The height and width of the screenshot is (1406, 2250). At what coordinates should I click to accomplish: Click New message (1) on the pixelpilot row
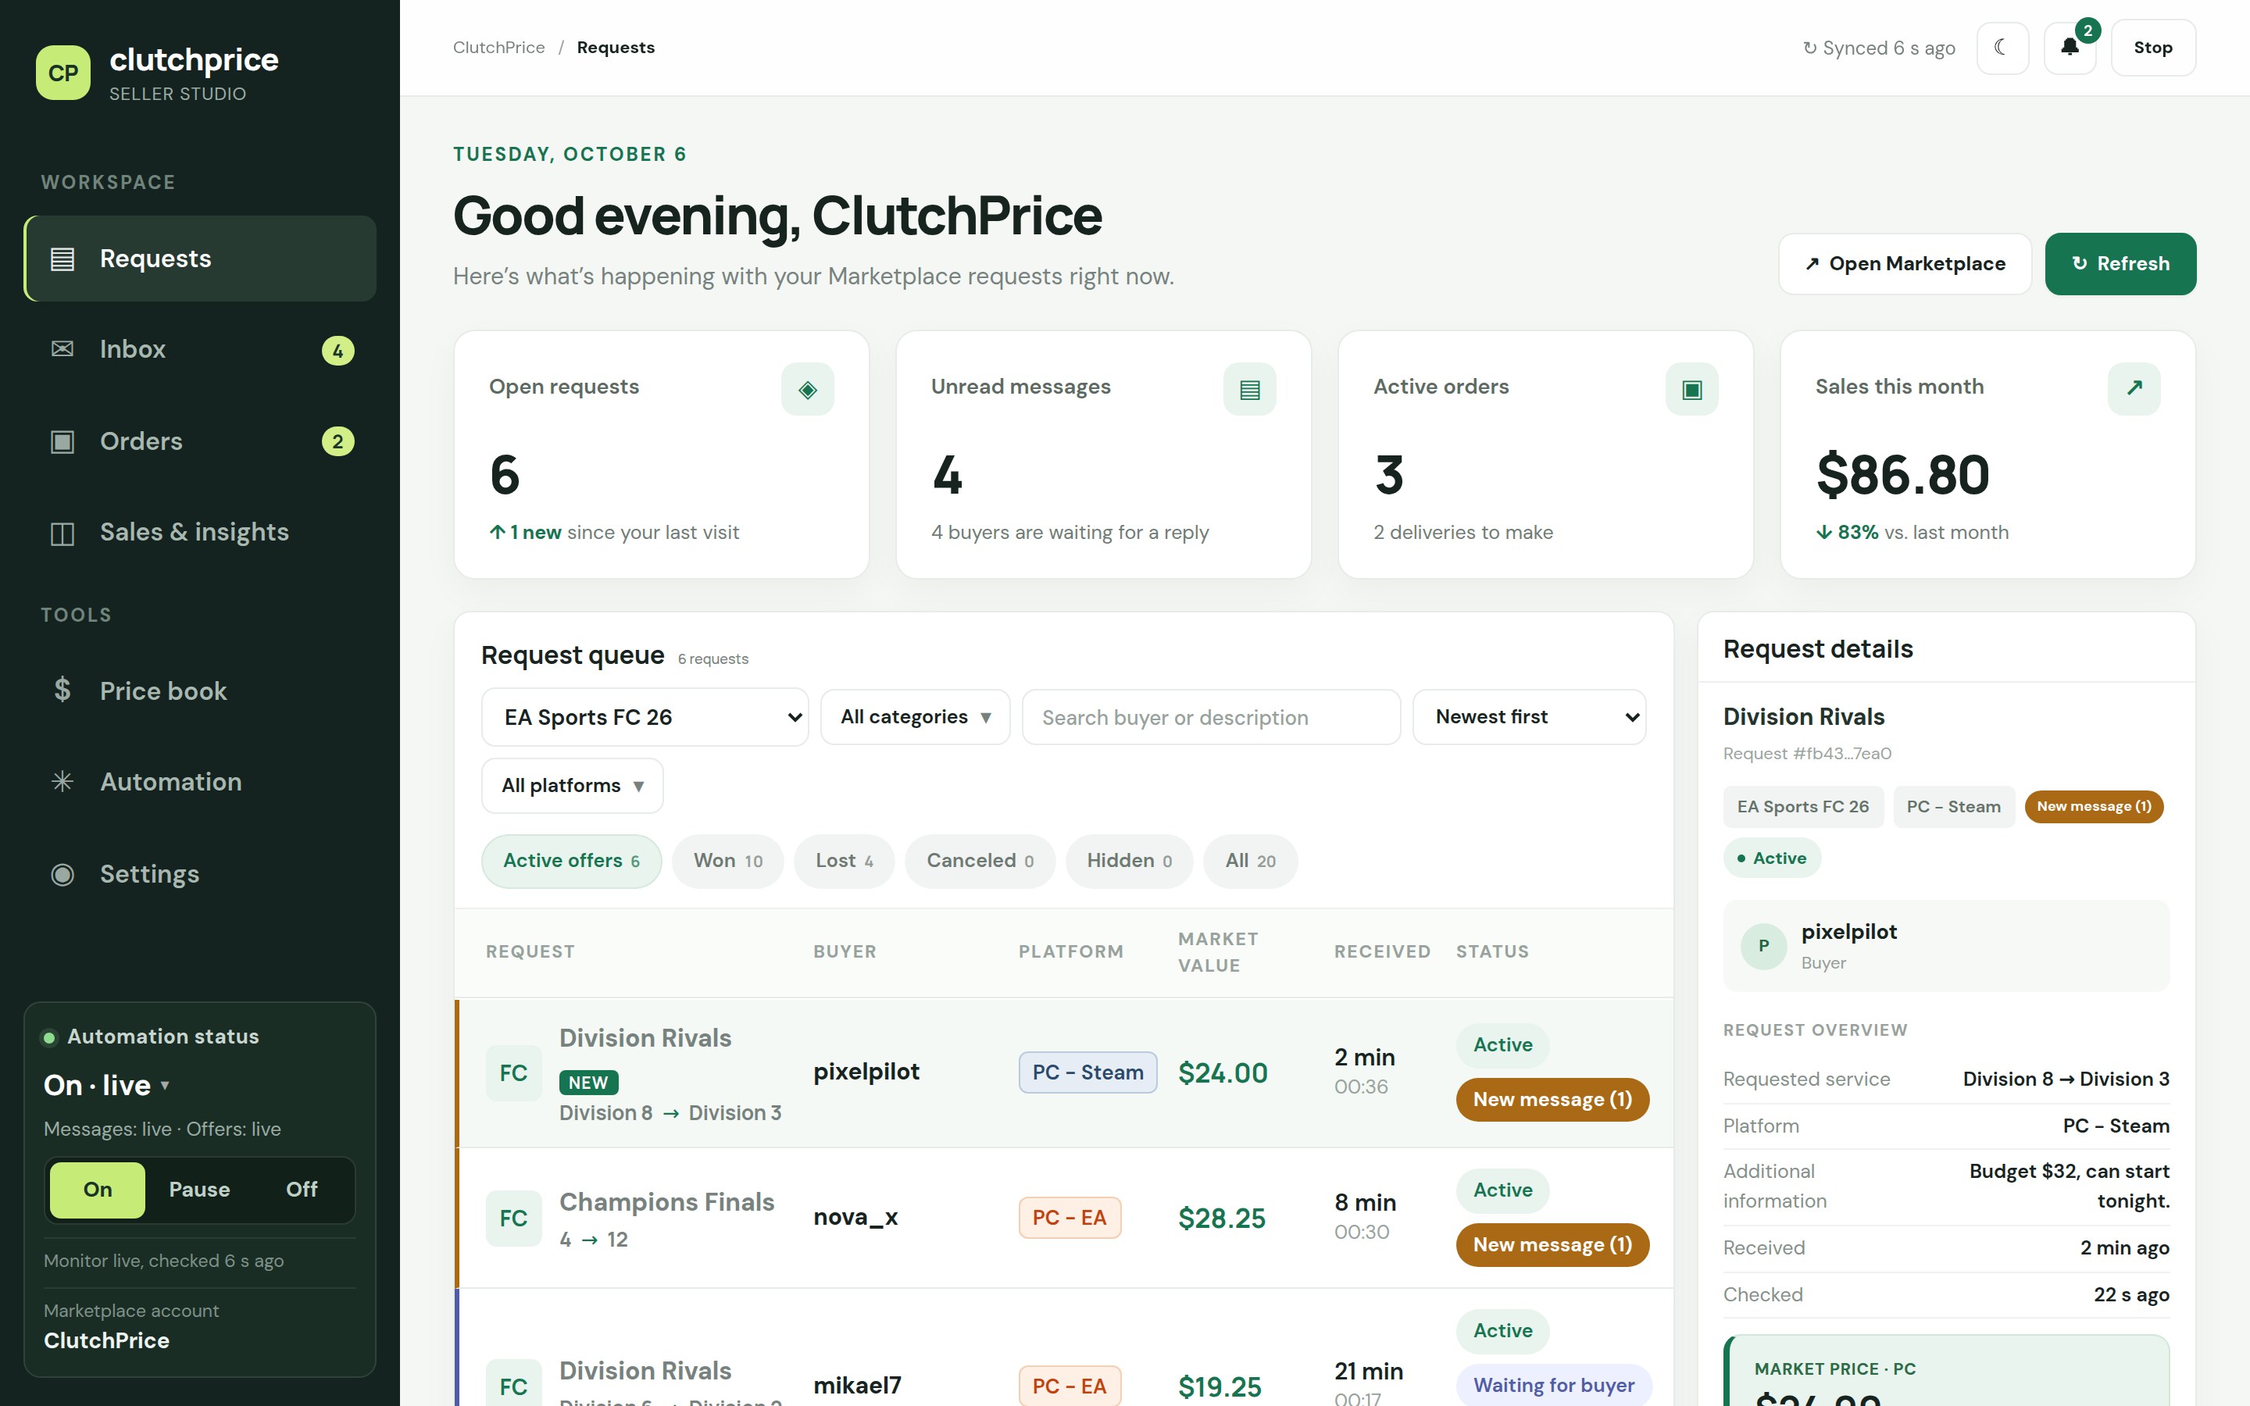pyautogui.click(x=1552, y=1100)
